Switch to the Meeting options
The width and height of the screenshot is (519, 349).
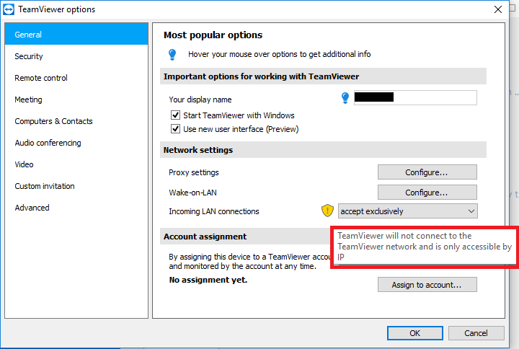point(28,100)
